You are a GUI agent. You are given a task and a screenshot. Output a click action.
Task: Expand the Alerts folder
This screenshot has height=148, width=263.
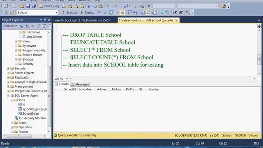(x=12, y=123)
